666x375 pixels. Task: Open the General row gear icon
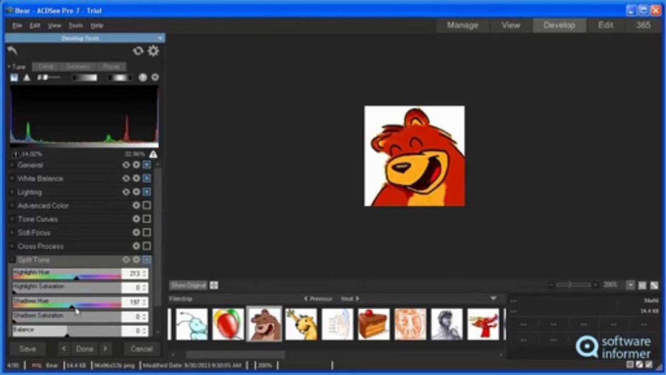136,165
